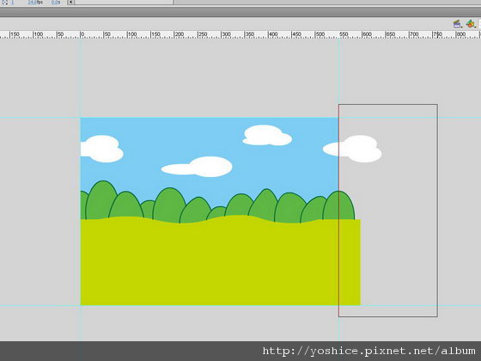Click the timeline horizontal scrollbar thumb
This screenshot has width=481, height=361.
point(124,2)
